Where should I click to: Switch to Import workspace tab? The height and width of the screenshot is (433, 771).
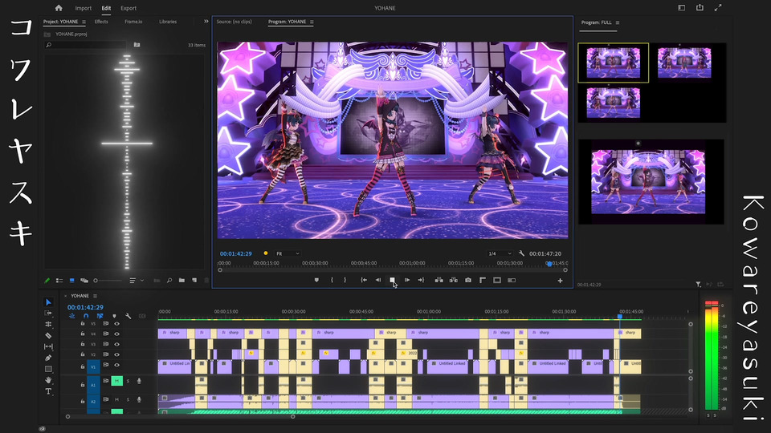pos(83,8)
